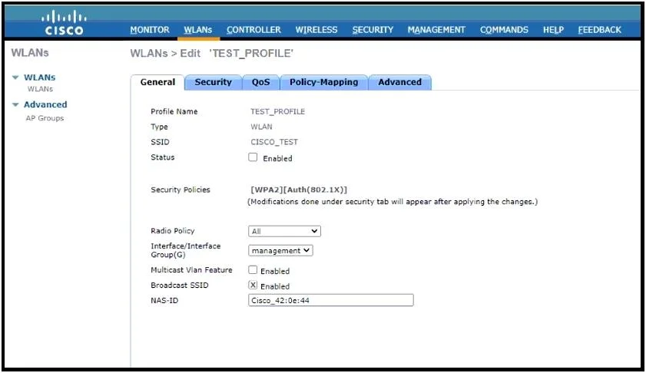Click into the NAS-ID input field
This screenshot has width=646, height=373.
331,300
